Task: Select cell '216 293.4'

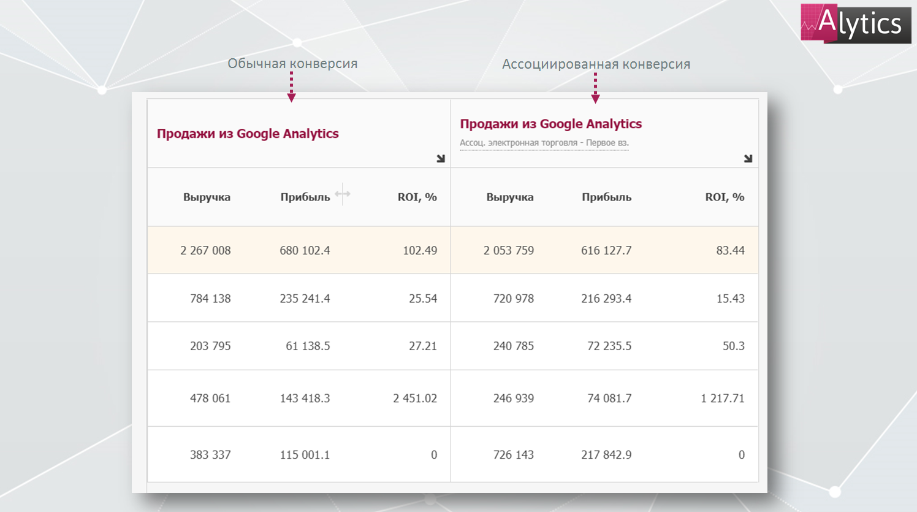Action: pos(606,299)
